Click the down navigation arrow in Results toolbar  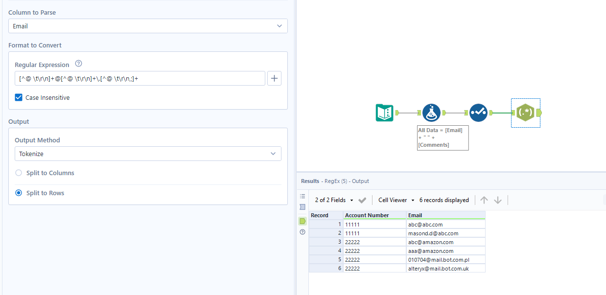(x=498, y=200)
